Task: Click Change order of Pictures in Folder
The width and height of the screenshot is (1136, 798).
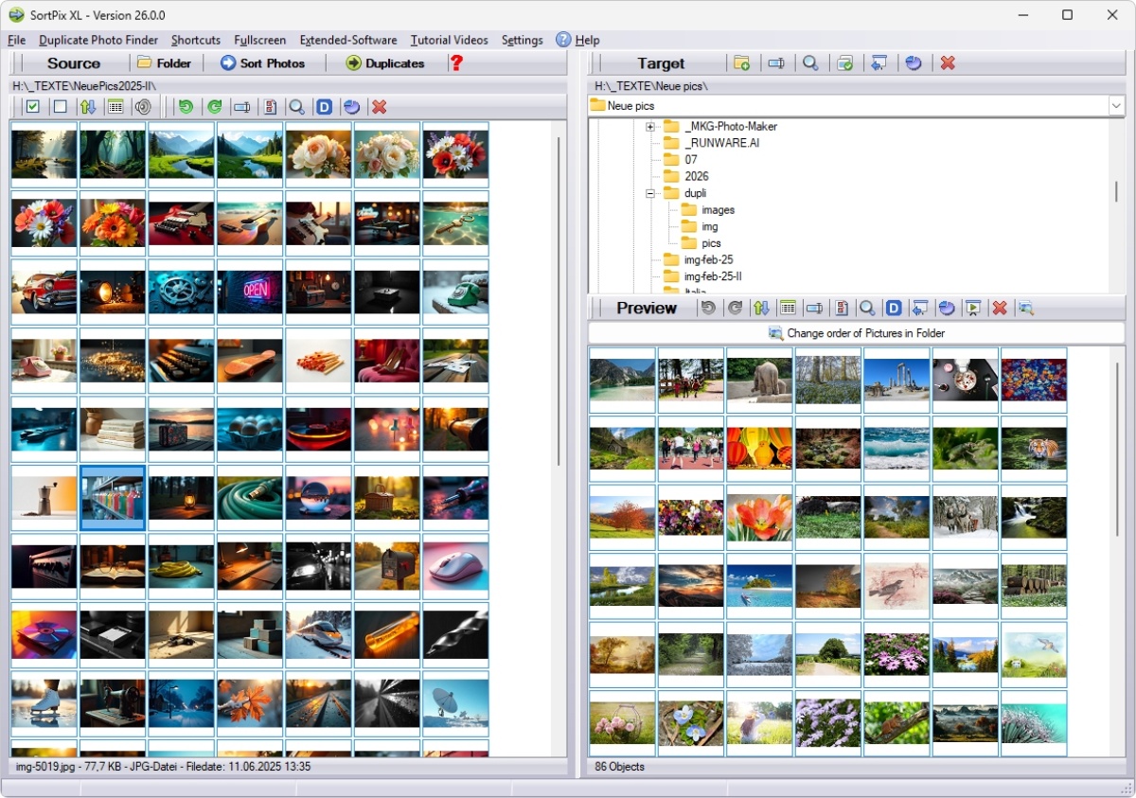Action: (856, 333)
